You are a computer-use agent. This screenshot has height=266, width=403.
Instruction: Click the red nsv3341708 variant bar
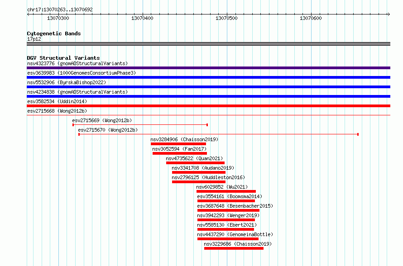[x=199, y=172]
